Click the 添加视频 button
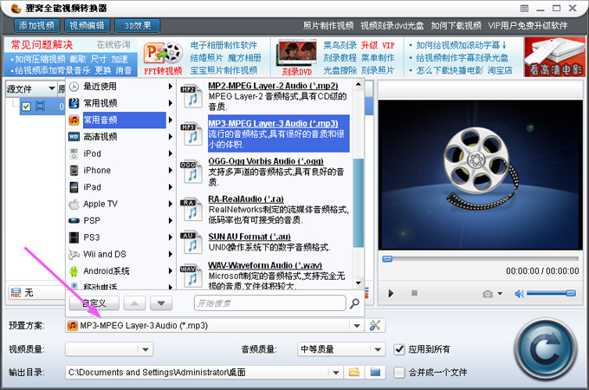 point(33,25)
